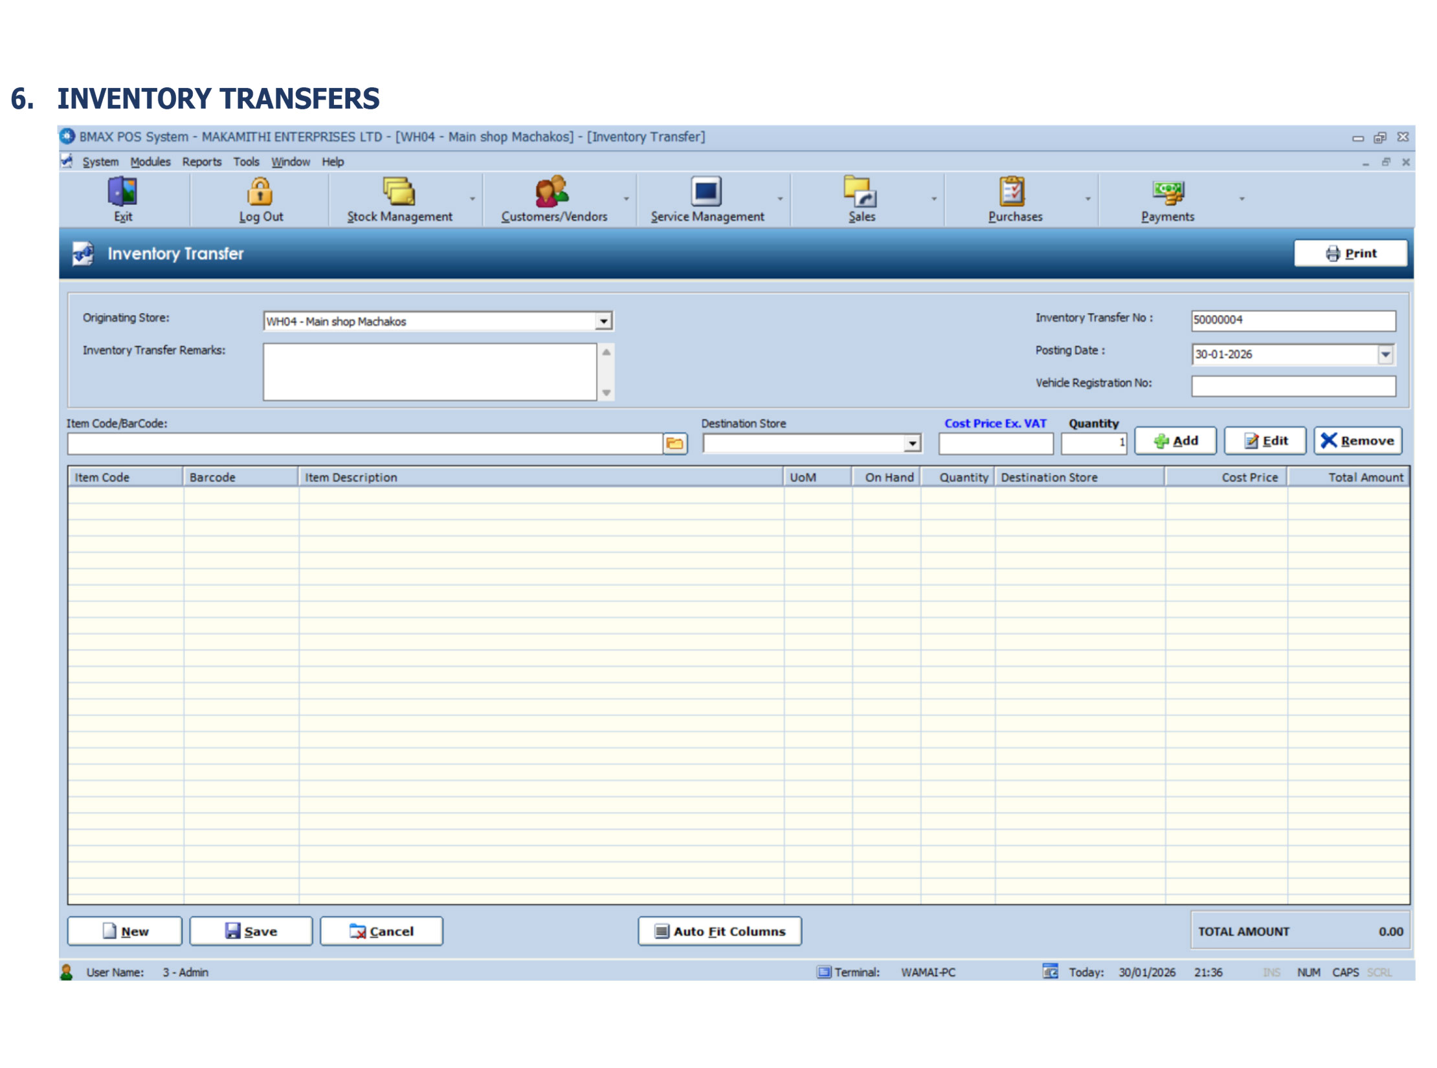
Task: Click the Add item button
Action: pyautogui.click(x=1175, y=441)
